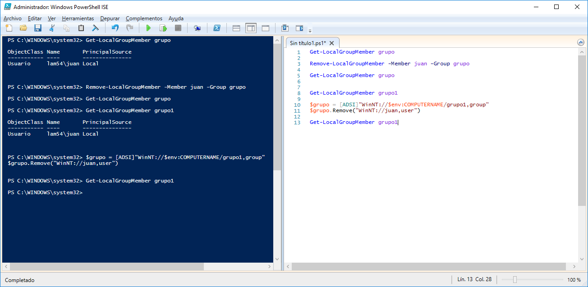Image resolution: width=588 pixels, height=287 pixels.
Task: Open the Ver menu
Action: pos(52,18)
